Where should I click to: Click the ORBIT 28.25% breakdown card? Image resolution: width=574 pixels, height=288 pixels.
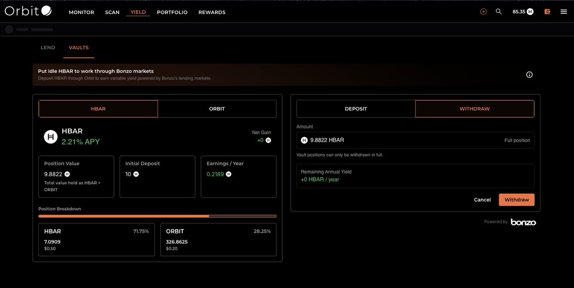[219, 240]
